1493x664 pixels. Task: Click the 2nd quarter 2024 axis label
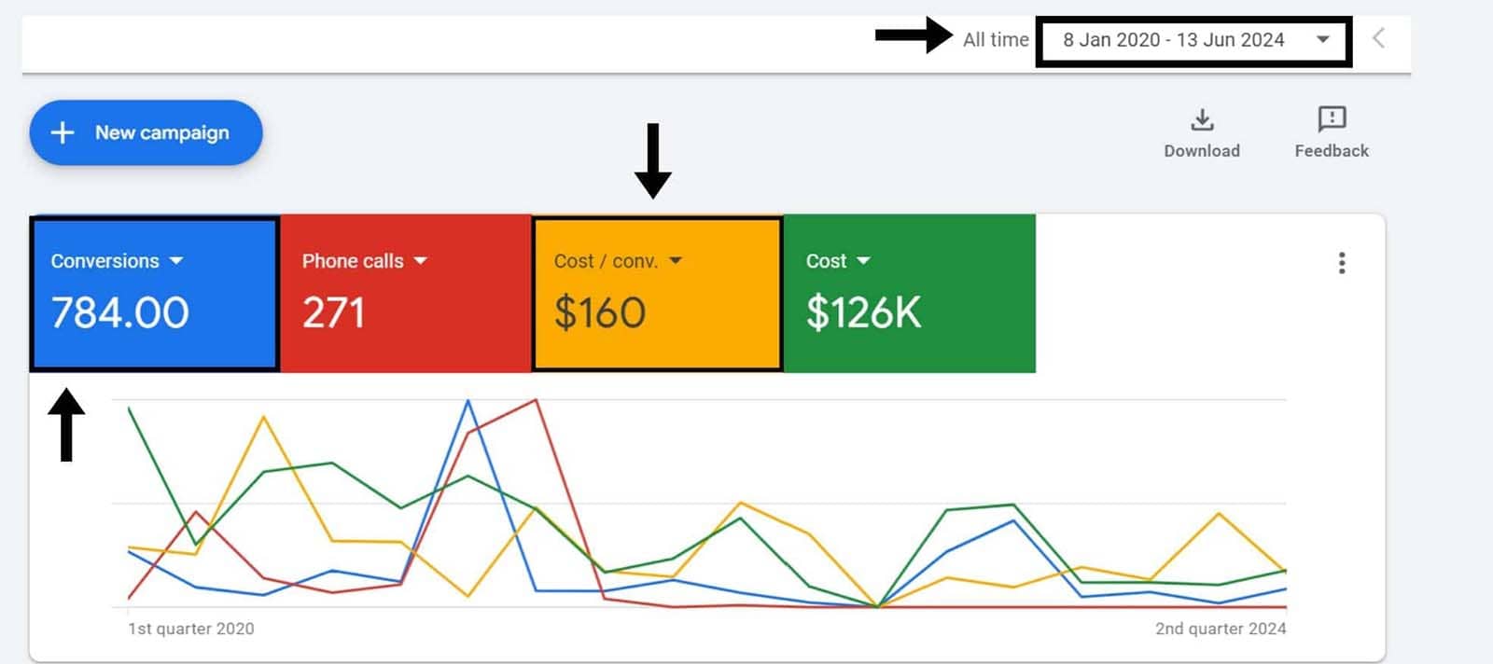(1220, 629)
